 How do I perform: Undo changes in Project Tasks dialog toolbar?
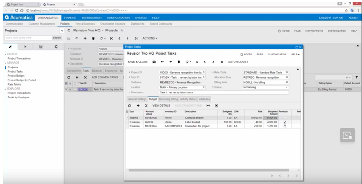tap(162, 62)
